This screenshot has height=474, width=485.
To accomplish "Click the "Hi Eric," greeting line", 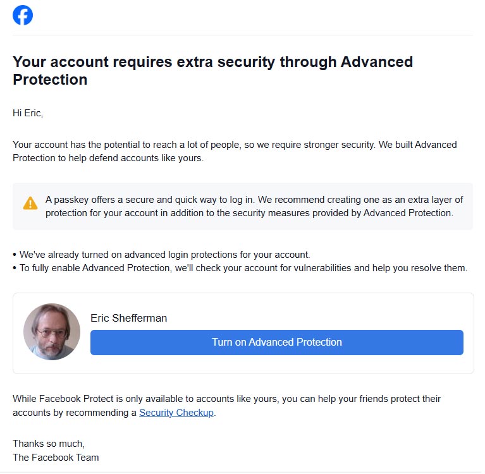I will point(28,113).
